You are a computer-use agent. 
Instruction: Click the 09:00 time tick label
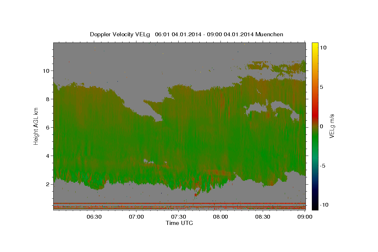[x=305, y=217]
